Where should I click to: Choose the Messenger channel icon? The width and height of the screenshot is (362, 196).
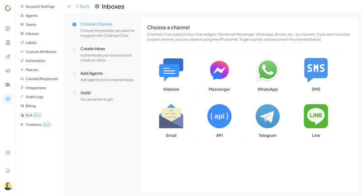pos(219,70)
